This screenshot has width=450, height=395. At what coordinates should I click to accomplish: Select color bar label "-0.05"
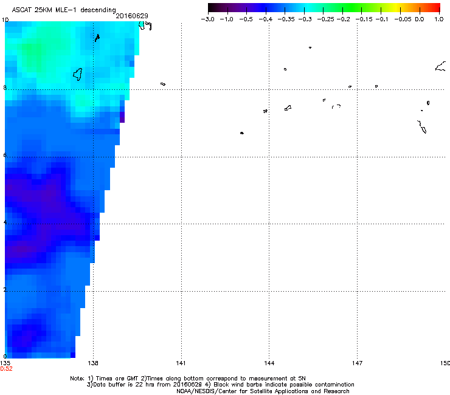403,19
